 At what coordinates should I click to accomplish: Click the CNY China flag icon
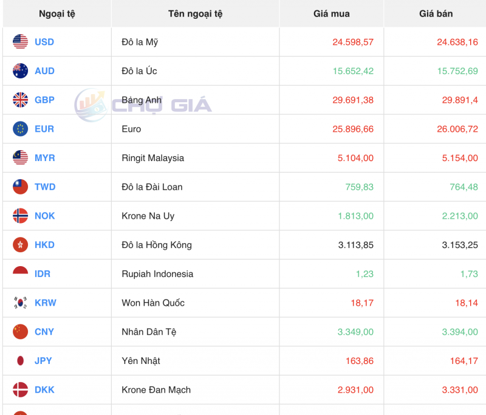click(20, 332)
